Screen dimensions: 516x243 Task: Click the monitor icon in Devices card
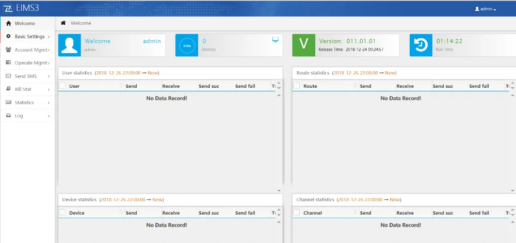[276, 40]
